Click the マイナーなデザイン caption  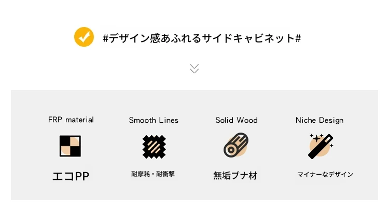(325, 175)
